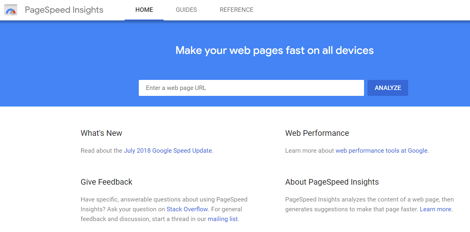The width and height of the screenshot is (470, 232).
Task: Click the What's New section heading
Action: click(x=101, y=133)
